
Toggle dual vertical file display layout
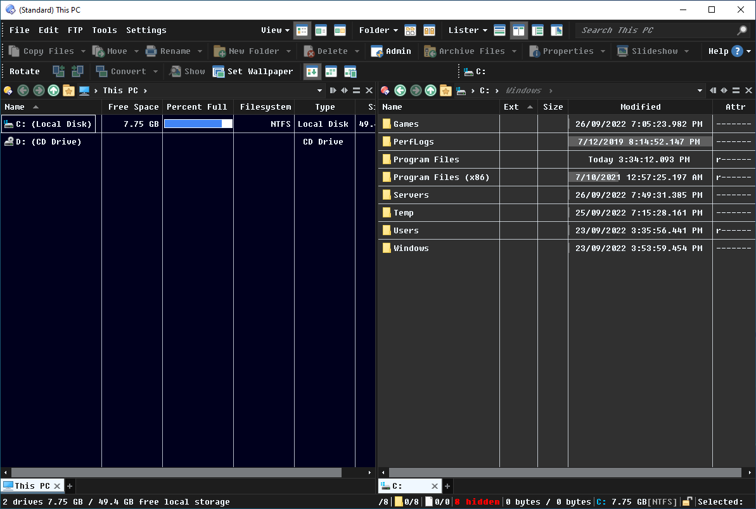[519, 30]
